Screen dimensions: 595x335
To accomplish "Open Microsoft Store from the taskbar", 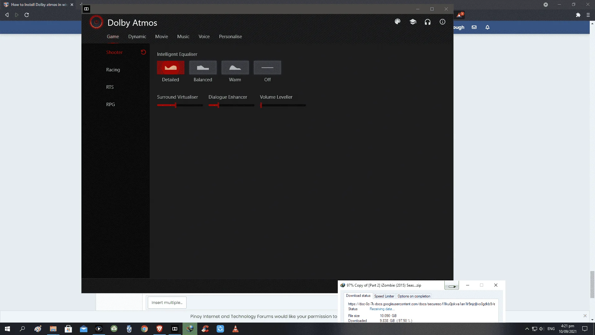I will (x=68, y=329).
